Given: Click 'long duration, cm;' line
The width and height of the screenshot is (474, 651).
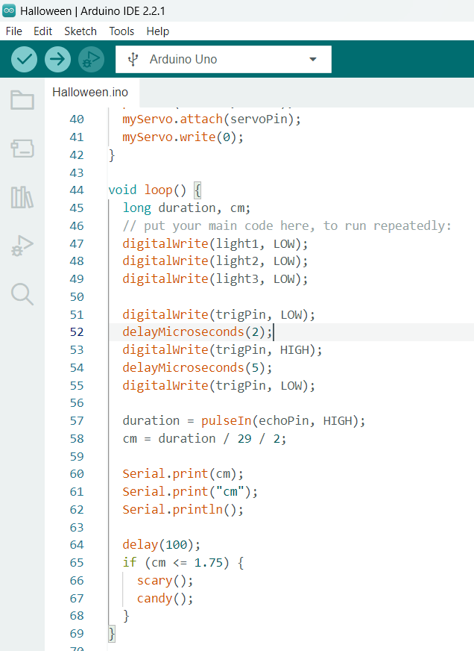Looking at the screenshot, I should 186,208.
